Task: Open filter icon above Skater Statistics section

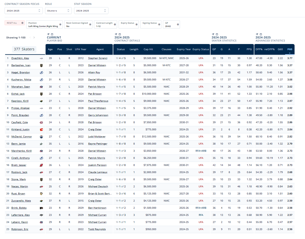Action: click(213, 34)
